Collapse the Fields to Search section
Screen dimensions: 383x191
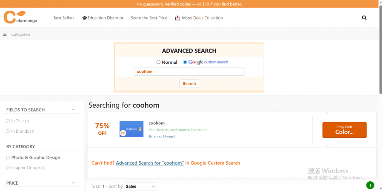(74, 110)
